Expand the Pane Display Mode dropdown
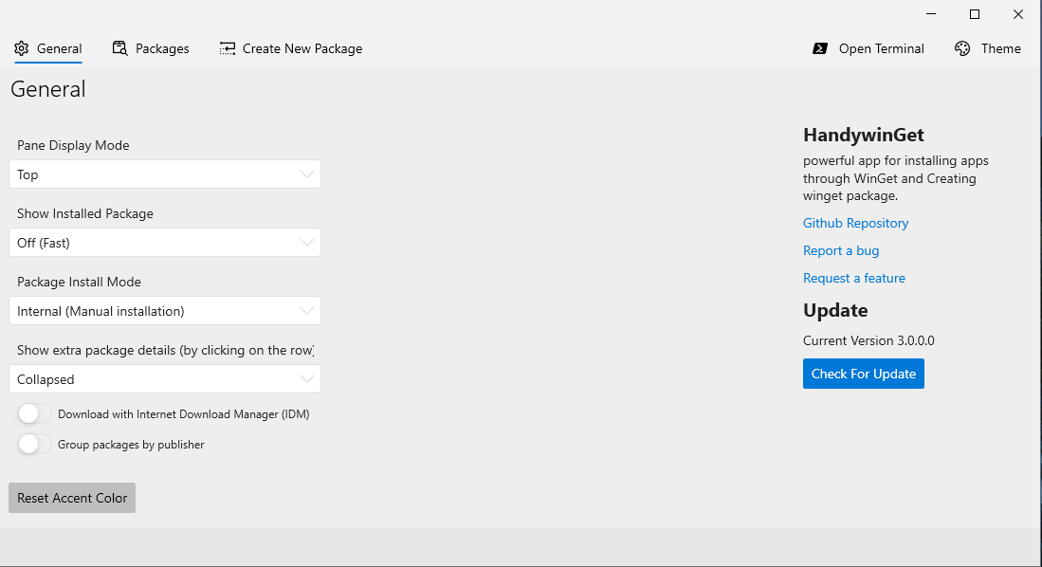The width and height of the screenshot is (1042, 567). coord(165,174)
